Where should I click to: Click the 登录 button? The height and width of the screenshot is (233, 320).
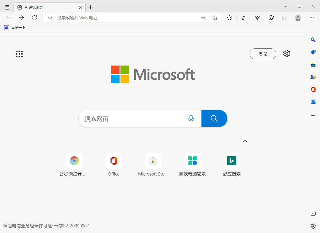click(x=263, y=54)
